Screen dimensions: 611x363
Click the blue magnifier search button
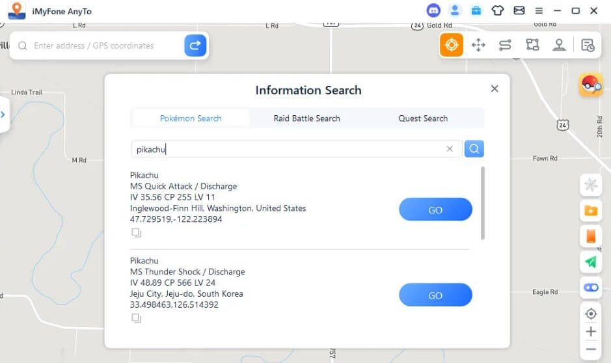[x=474, y=149]
